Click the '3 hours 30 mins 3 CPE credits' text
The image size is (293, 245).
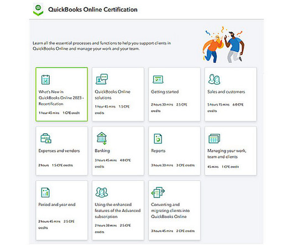pyautogui.click(x=172, y=165)
